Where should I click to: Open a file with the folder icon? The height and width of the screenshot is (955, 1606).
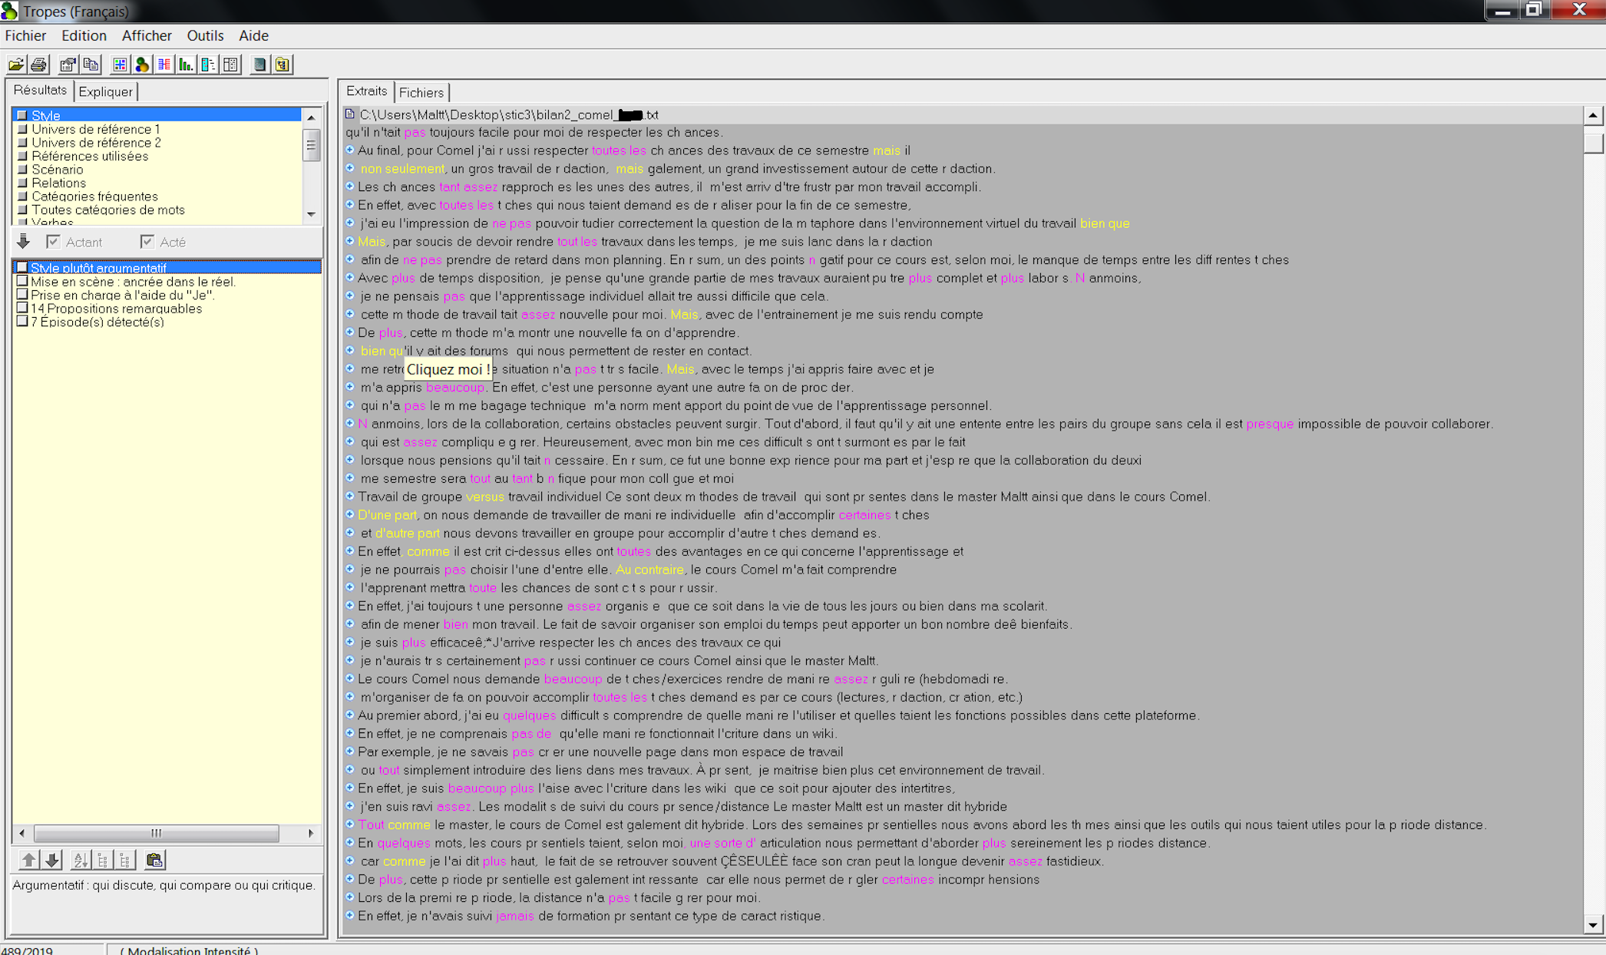16,64
